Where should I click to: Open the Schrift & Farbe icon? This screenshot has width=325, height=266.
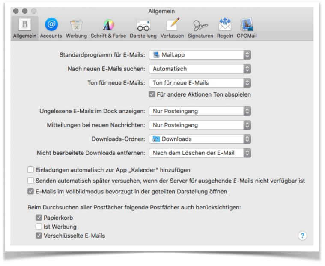pos(109,25)
